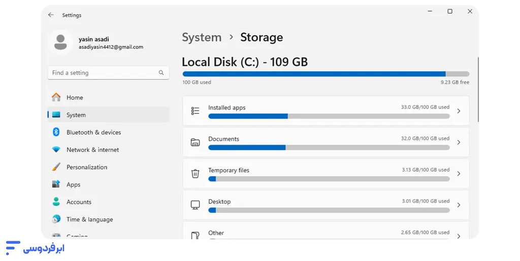Click the Installed apps list icon
The image size is (520, 261).
pos(195,111)
